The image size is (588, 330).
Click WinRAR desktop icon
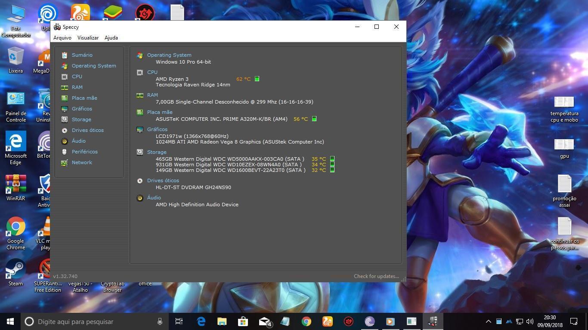coord(15,187)
